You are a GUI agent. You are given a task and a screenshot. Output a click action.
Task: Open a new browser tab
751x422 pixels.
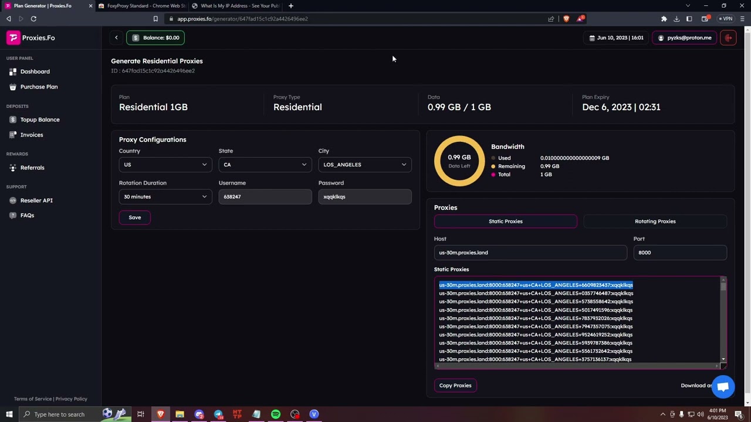pos(291,6)
